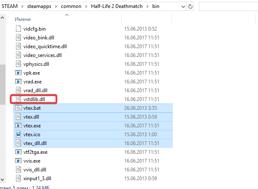
Task: Select the file name vphysics.dll
Action: click(x=36, y=64)
